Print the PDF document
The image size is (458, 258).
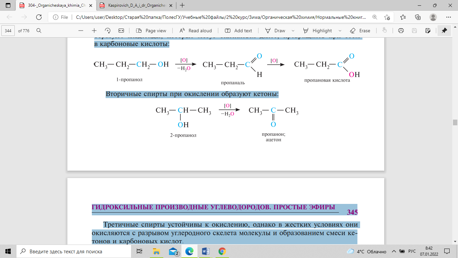(x=401, y=31)
